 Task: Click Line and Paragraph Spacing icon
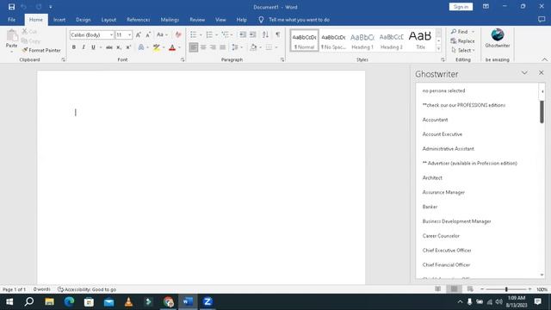pyautogui.click(x=235, y=47)
